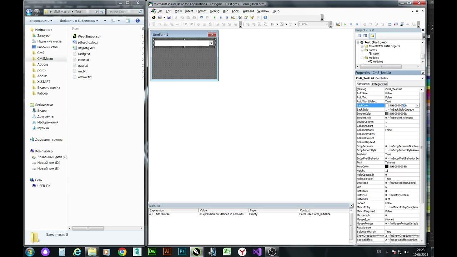457x257 pixels.
Task: Open VBA Help question mark icon
Action: click(265, 17)
